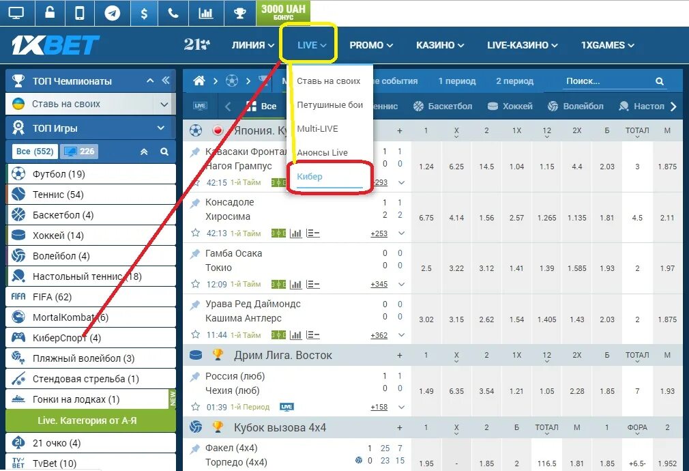Viewport: 689px width, 471px height.
Task: Open Теннис (54) in sidebar
Action: [x=91, y=195]
